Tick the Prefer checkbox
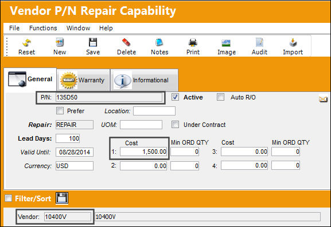The image size is (331, 227). pyautogui.click(x=60, y=111)
